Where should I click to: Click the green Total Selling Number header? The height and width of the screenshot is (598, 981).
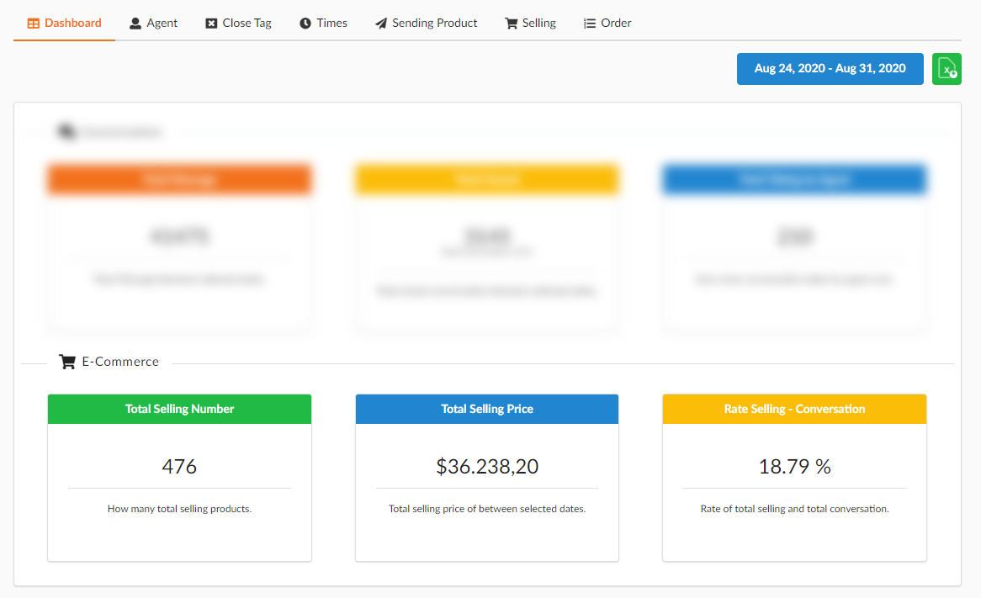pyautogui.click(x=179, y=408)
